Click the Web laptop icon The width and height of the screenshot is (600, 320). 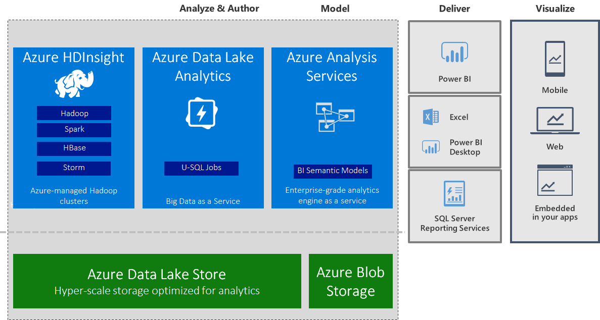(555, 121)
